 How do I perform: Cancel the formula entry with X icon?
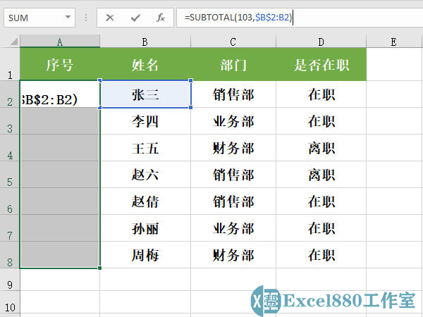click(x=110, y=18)
